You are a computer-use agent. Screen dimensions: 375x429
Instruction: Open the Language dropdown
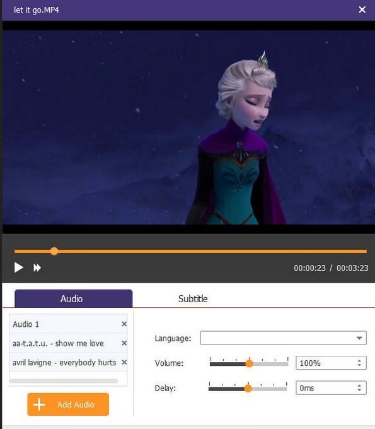tap(283, 338)
